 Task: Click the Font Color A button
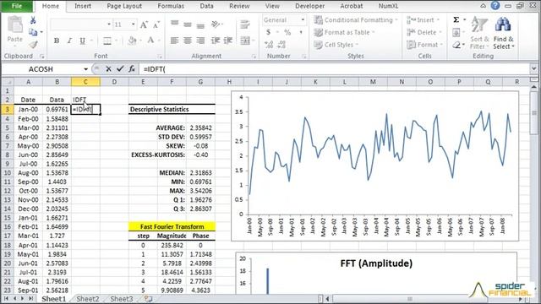pyautogui.click(x=150, y=41)
